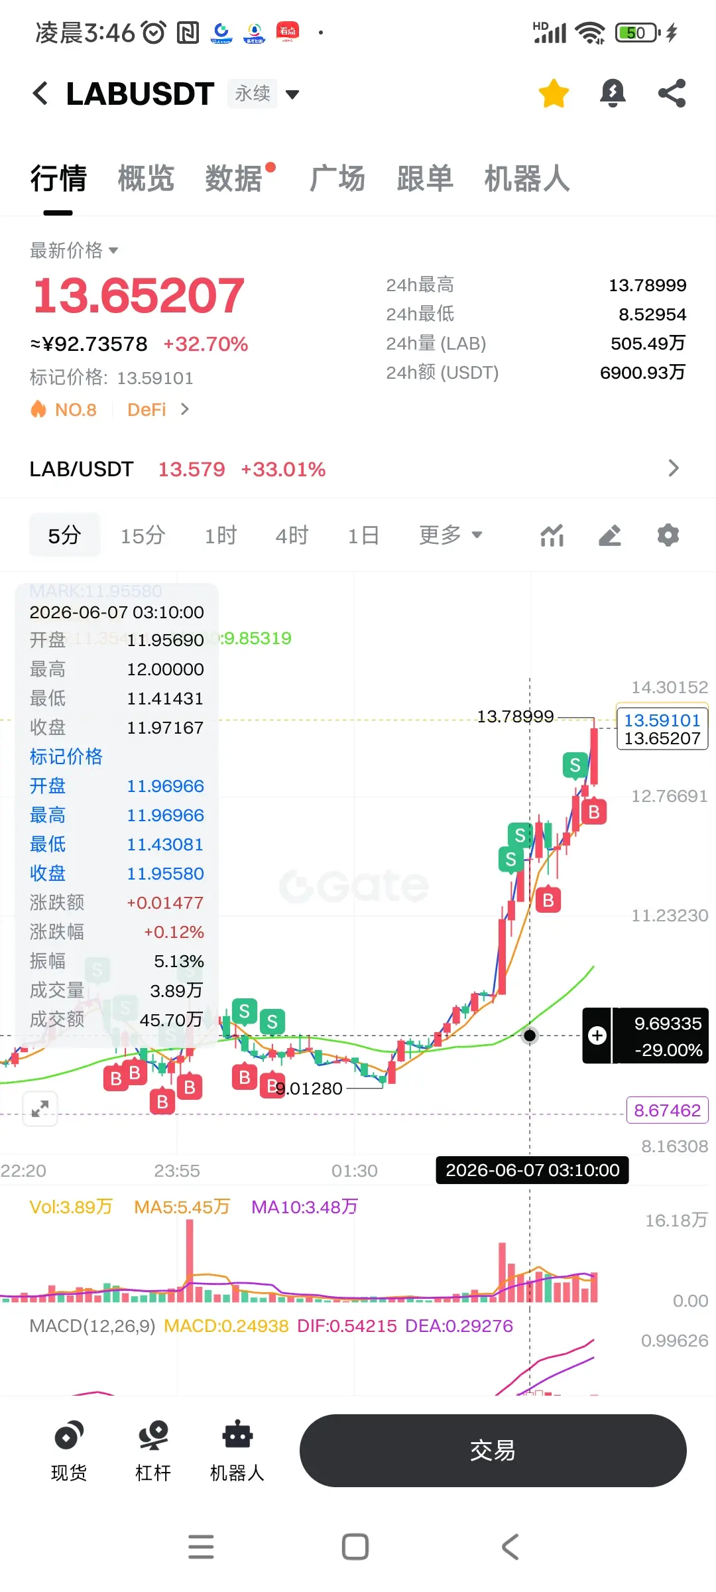The image size is (716, 1592).
Task: Open 杠杆 margin trading icon
Action: pyautogui.click(x=153, y=1451)
